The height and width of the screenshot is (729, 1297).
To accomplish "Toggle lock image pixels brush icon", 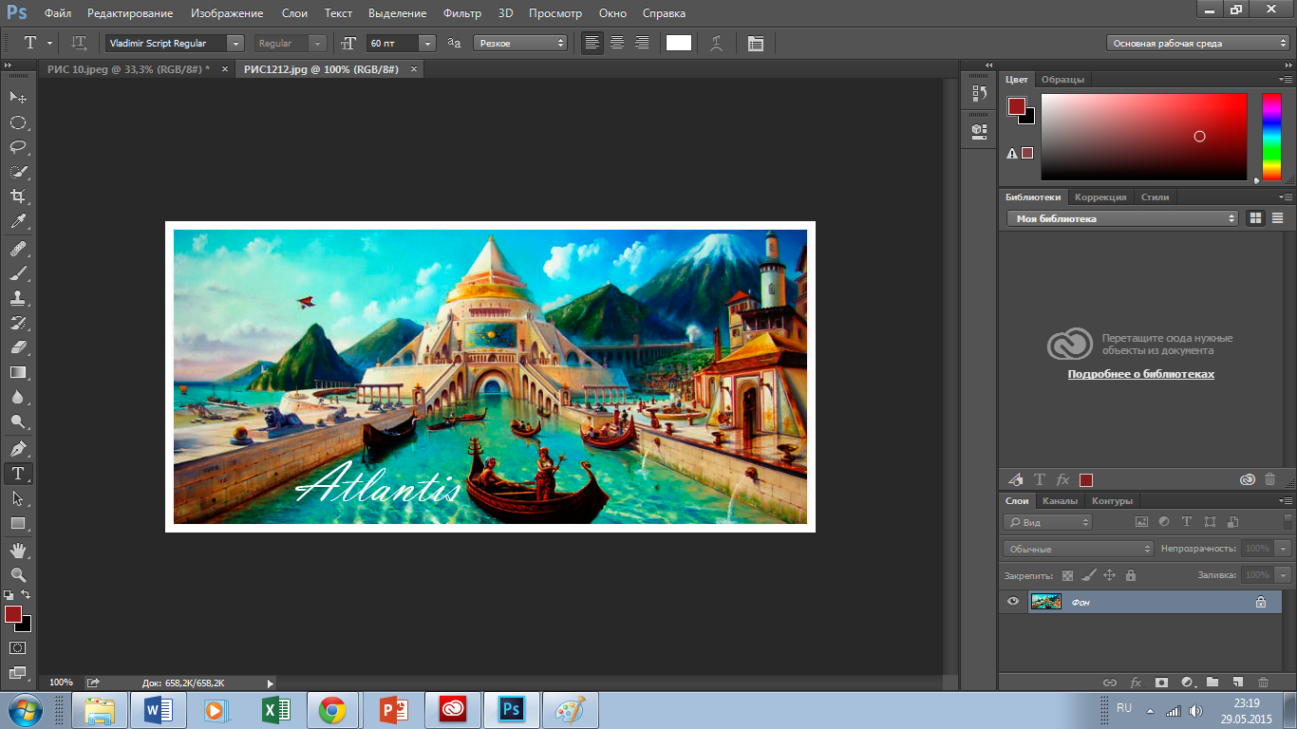I will 1088,575.
